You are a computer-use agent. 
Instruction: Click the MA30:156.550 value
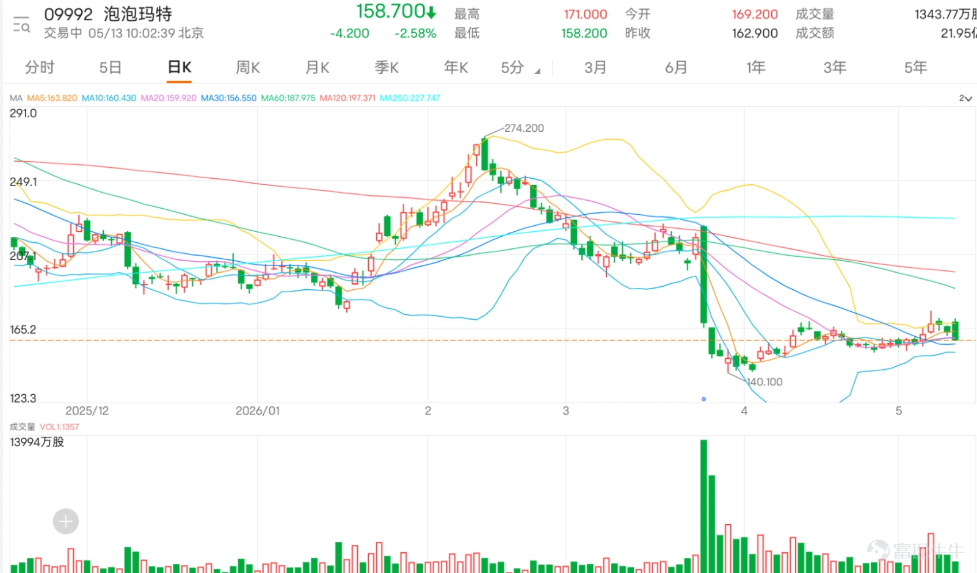click(228, 98)
